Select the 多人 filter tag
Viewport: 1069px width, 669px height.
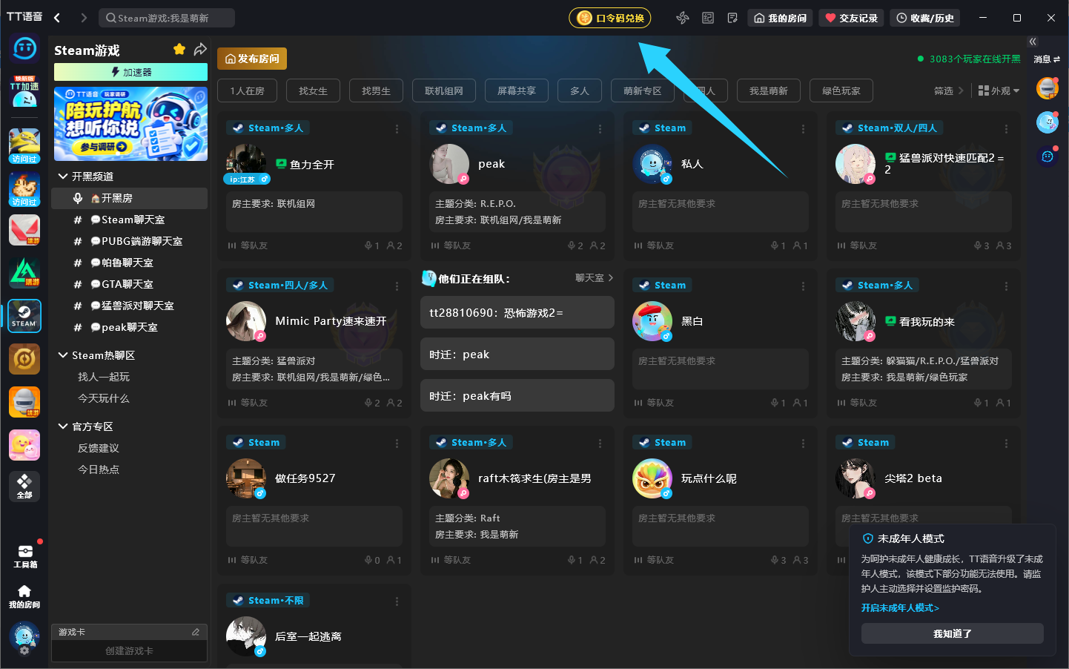(x=580, y=90)
